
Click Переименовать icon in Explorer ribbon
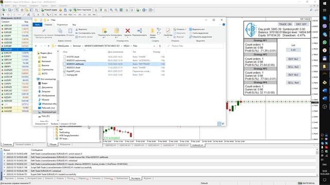pyautogui.click(x=139, y=33)
